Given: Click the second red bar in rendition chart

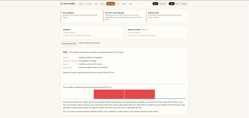Looking at the screenshot, I should pyautogui.click(x=140, y=94).
